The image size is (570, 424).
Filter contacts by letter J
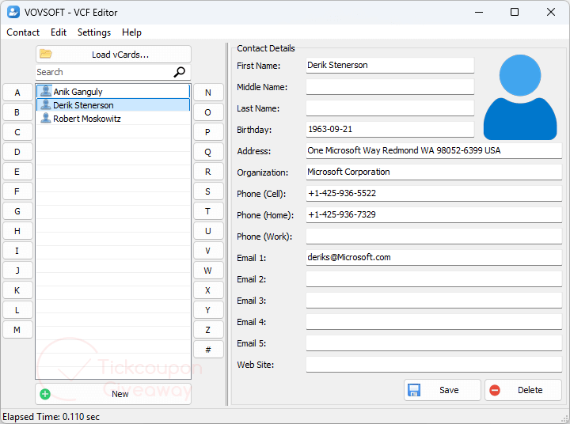(x=17, y=271)
